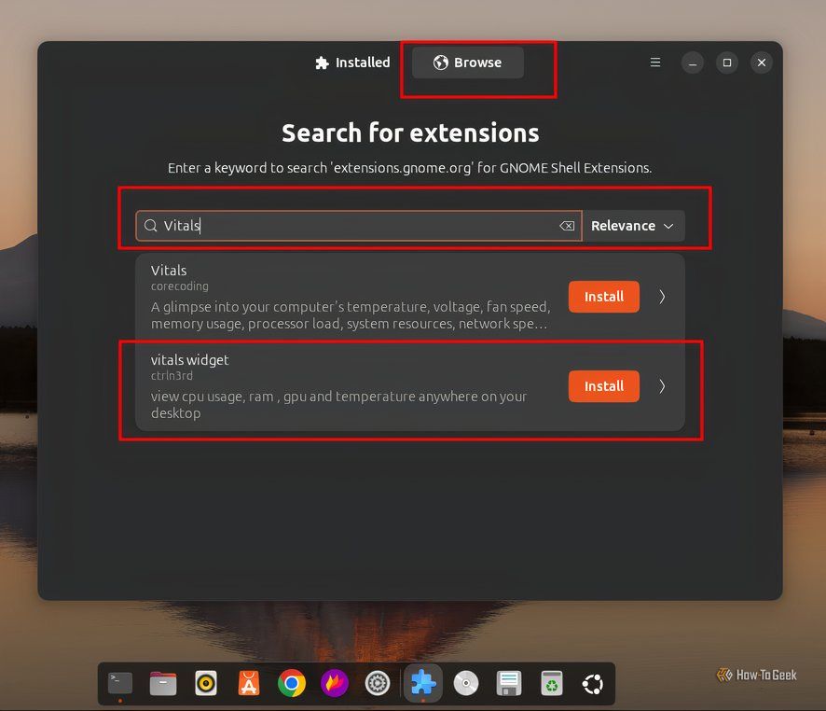
Task: Install the Vitals extension by corecoding
Action: pyautogui.click(x=603, y=297)
